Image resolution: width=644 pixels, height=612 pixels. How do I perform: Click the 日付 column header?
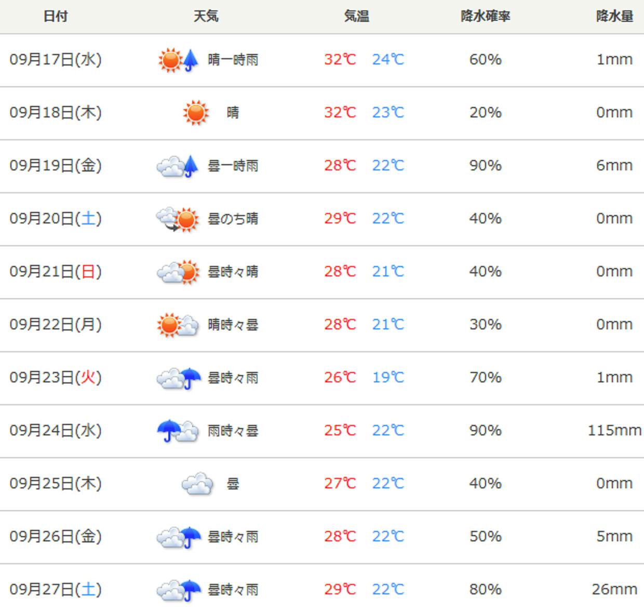(x=56, y=16)
